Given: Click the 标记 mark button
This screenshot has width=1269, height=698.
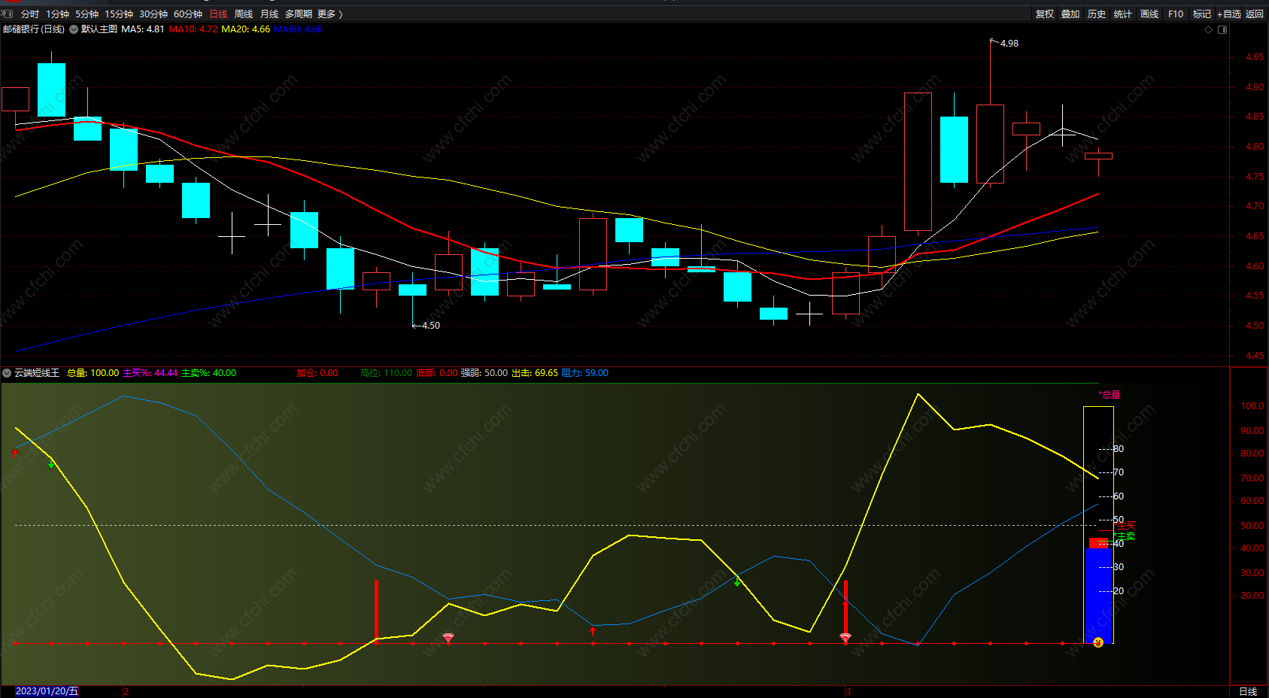Looking at the screenshot, I should pos(1202,14).
